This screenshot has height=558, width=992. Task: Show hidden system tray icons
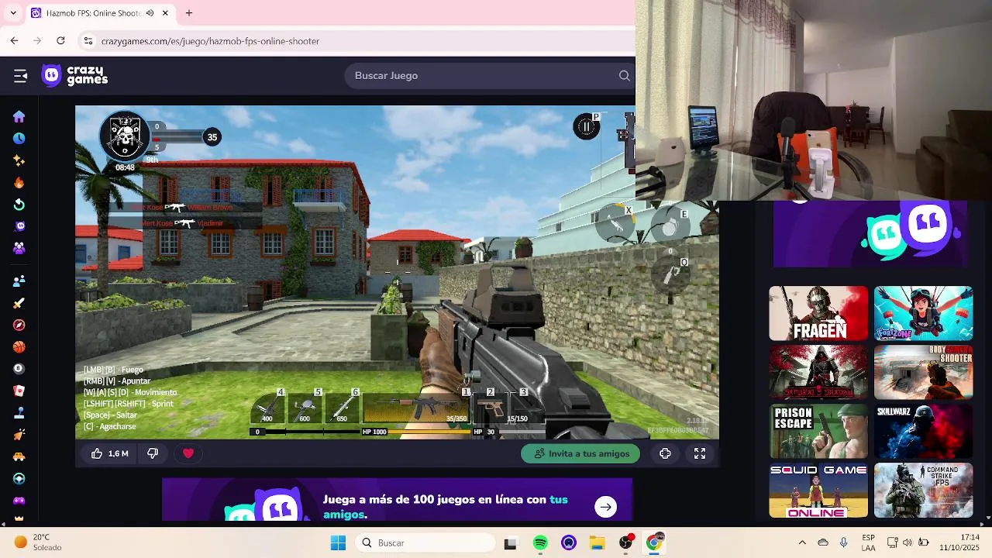click(802, 542)
